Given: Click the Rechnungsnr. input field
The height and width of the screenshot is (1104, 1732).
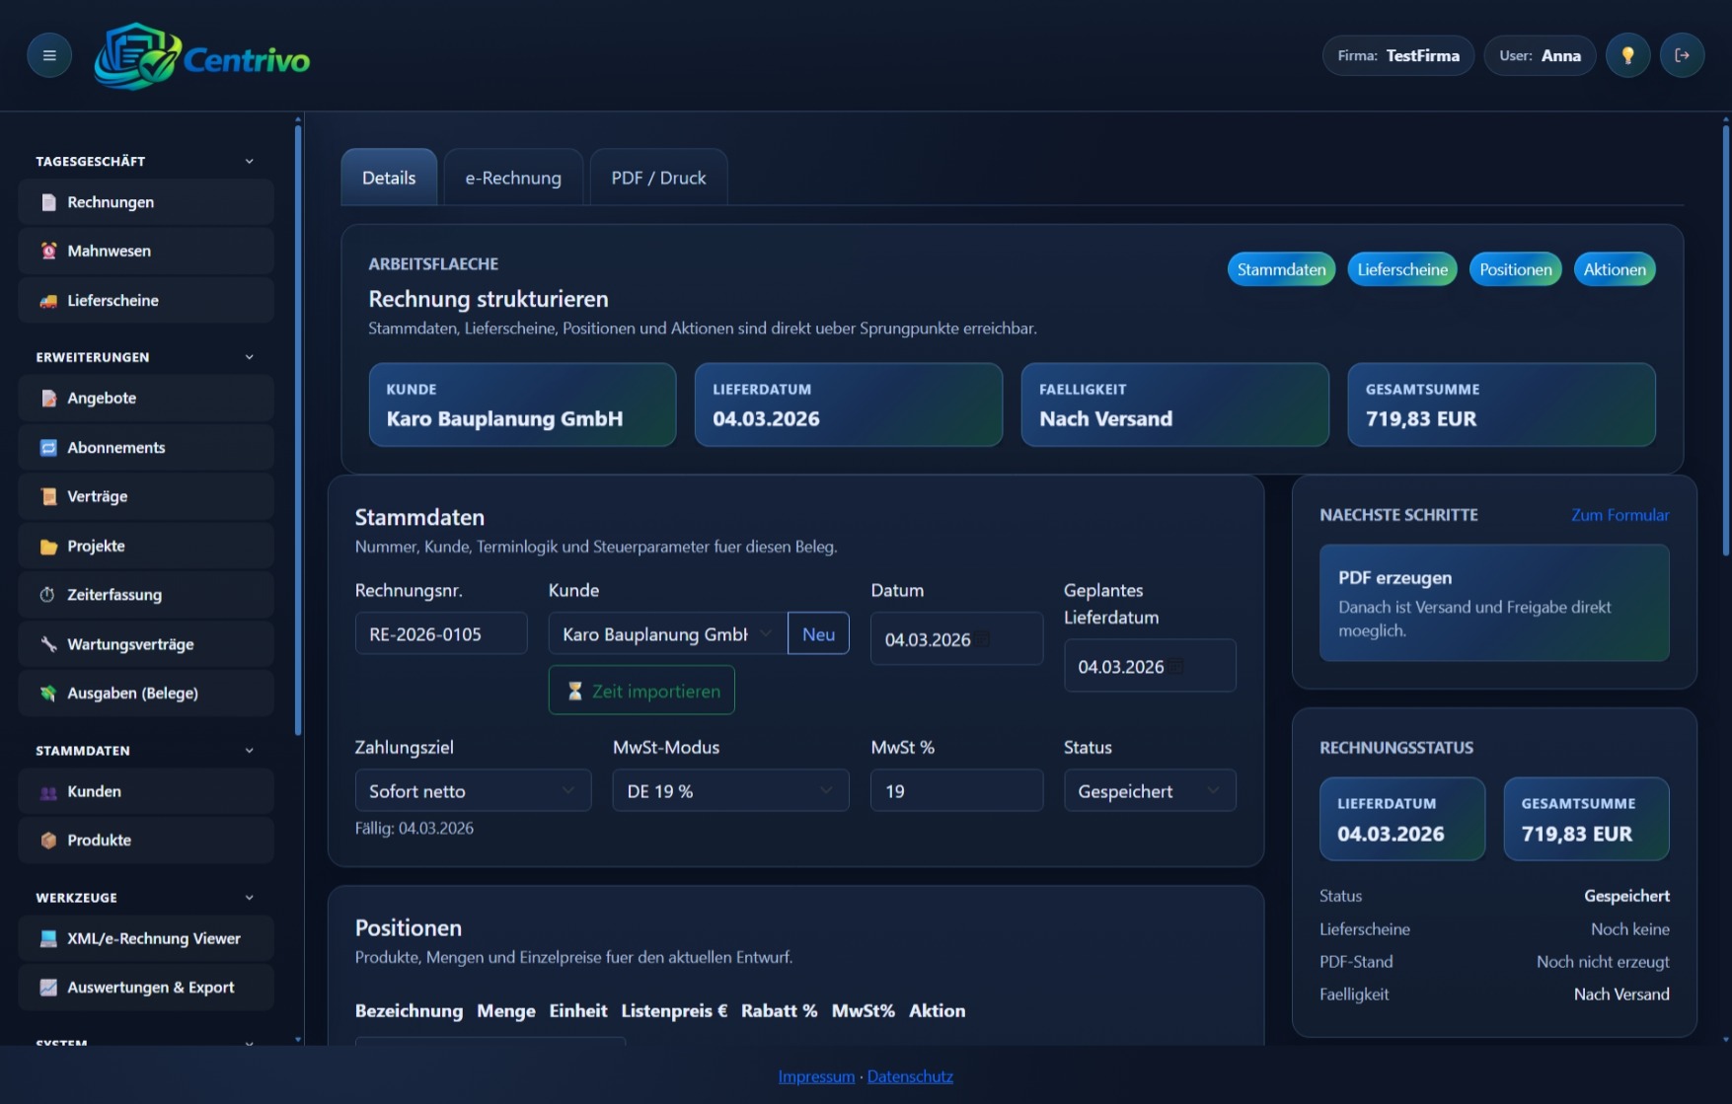Looking at the screenshot, I should [440, 634].
